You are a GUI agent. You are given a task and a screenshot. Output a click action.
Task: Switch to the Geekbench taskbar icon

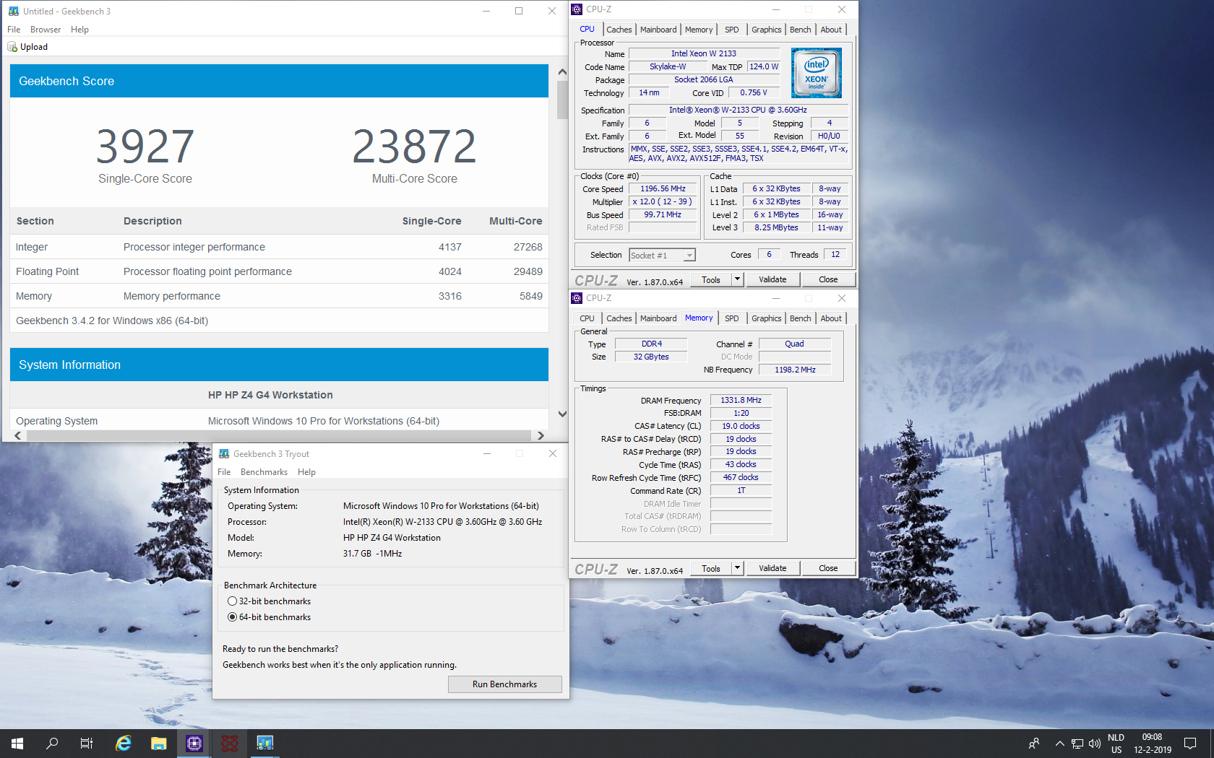click(265, 744)
